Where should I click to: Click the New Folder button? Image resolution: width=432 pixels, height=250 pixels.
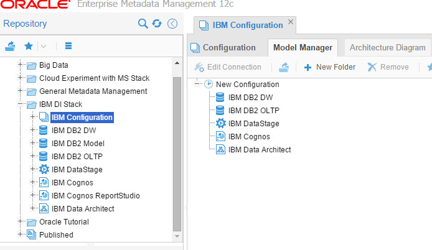(x=329, y=67)
